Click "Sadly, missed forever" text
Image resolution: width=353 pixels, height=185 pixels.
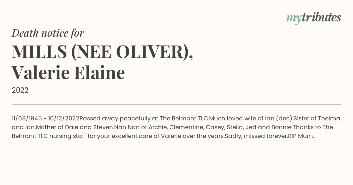[255, 136]
